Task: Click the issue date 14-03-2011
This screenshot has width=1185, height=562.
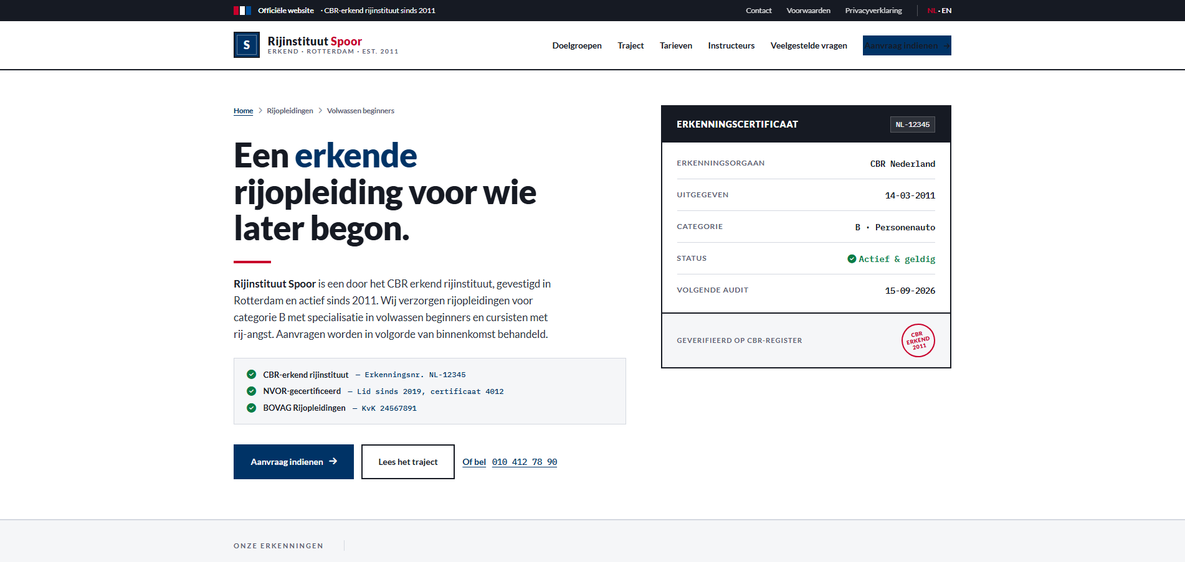Action: coord(910,195)
